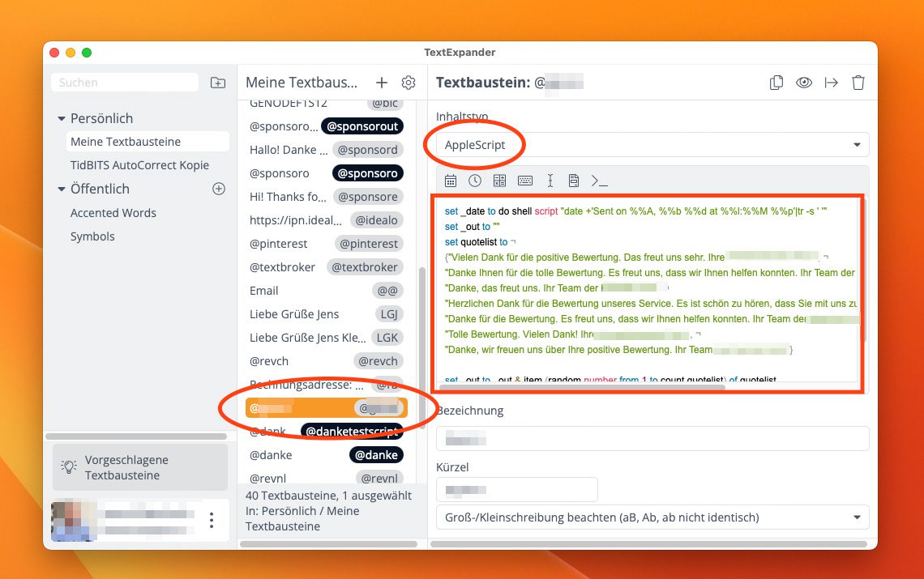Duplicate the snippet with the copy icon
The height and width of the screenshot is (579, 924).
tap(776, 82)
